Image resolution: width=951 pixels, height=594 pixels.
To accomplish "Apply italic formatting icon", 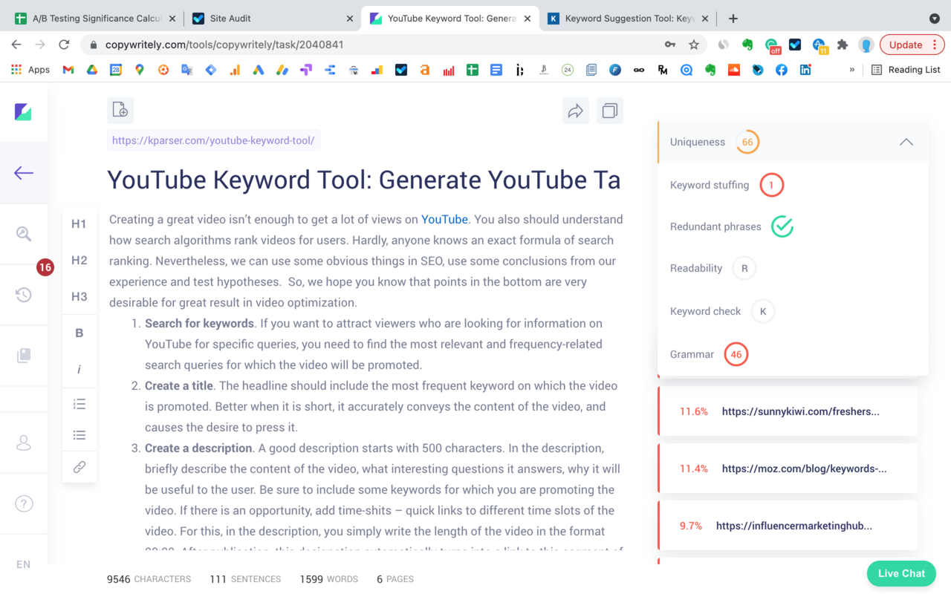I will [79, 368].
